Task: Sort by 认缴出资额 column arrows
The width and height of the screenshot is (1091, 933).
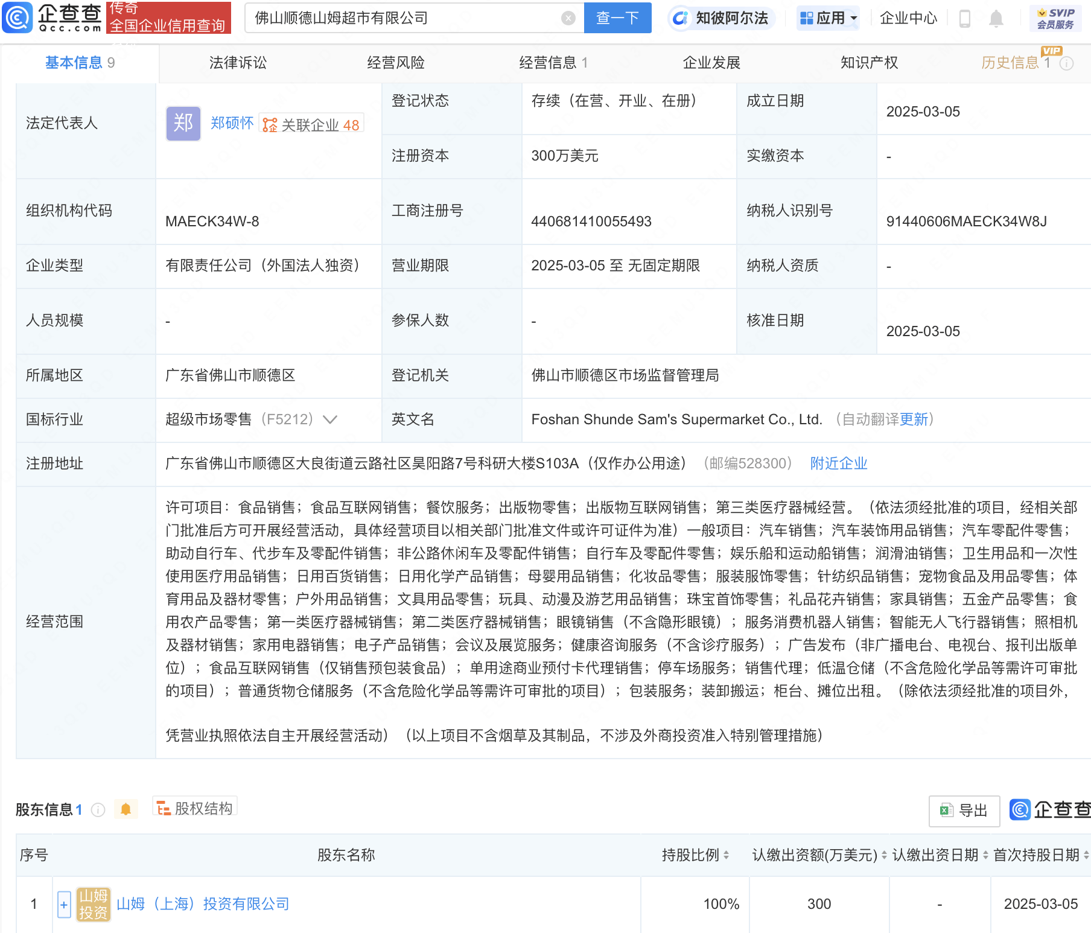Action: (884, 855)
